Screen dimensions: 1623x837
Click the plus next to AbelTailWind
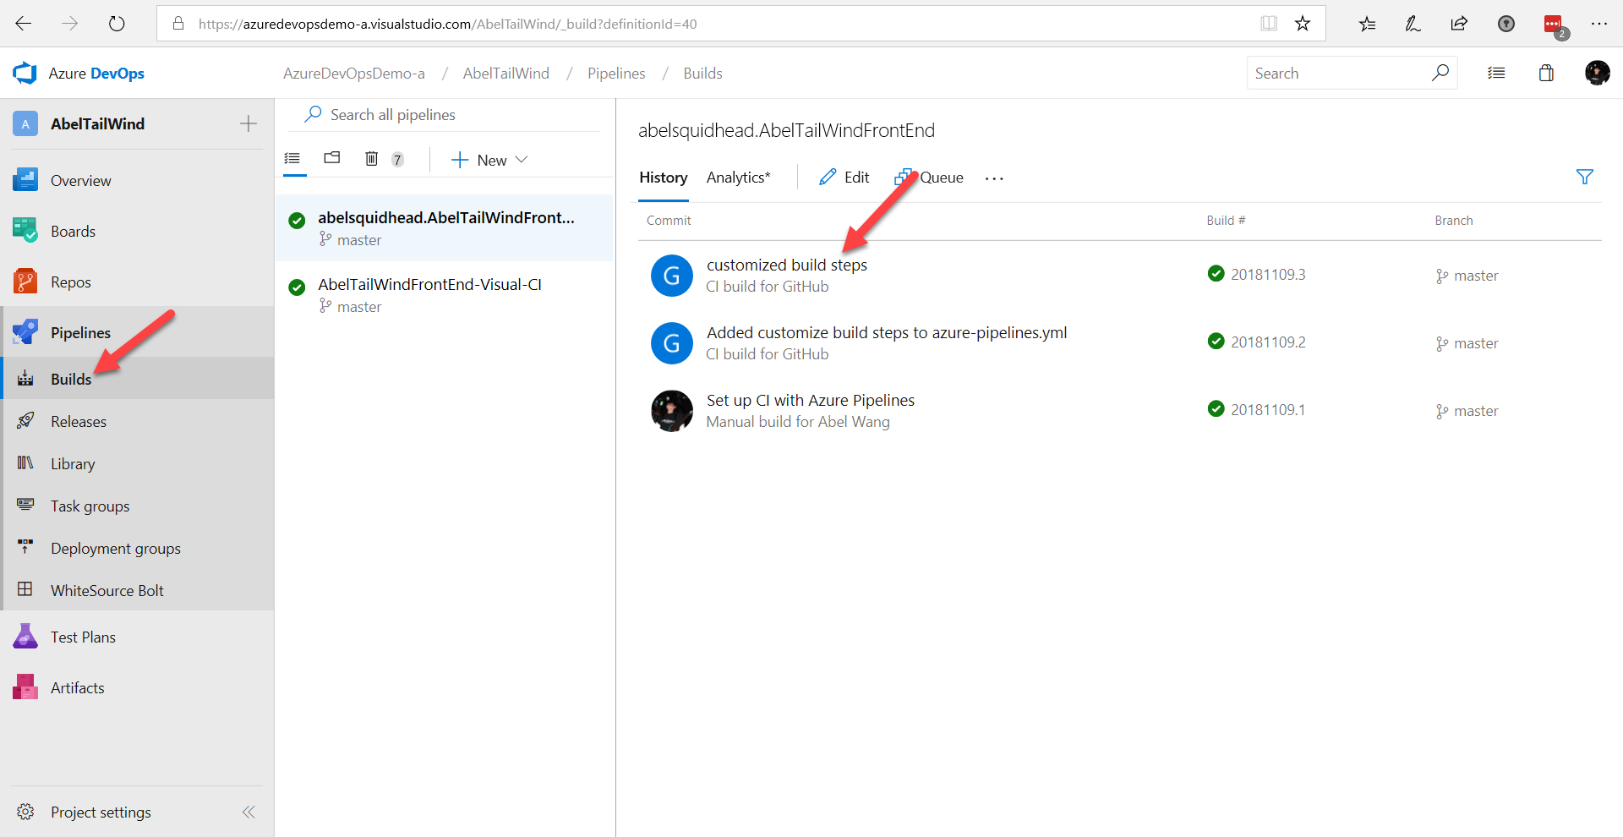[249, 123]
